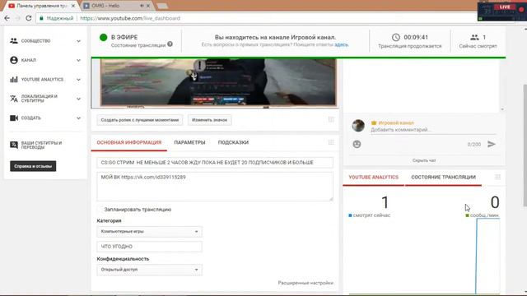Click the mute speaker icon on the OMG tab
Viewport: 527px width, 296px height.
(x=142, y=6)
